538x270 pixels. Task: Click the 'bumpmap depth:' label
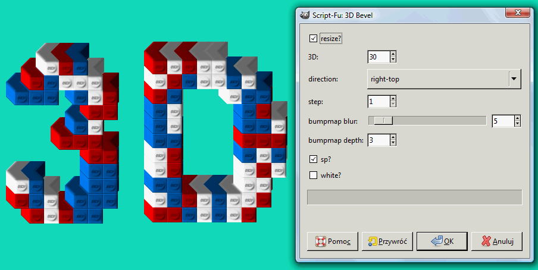pos(336,140)
